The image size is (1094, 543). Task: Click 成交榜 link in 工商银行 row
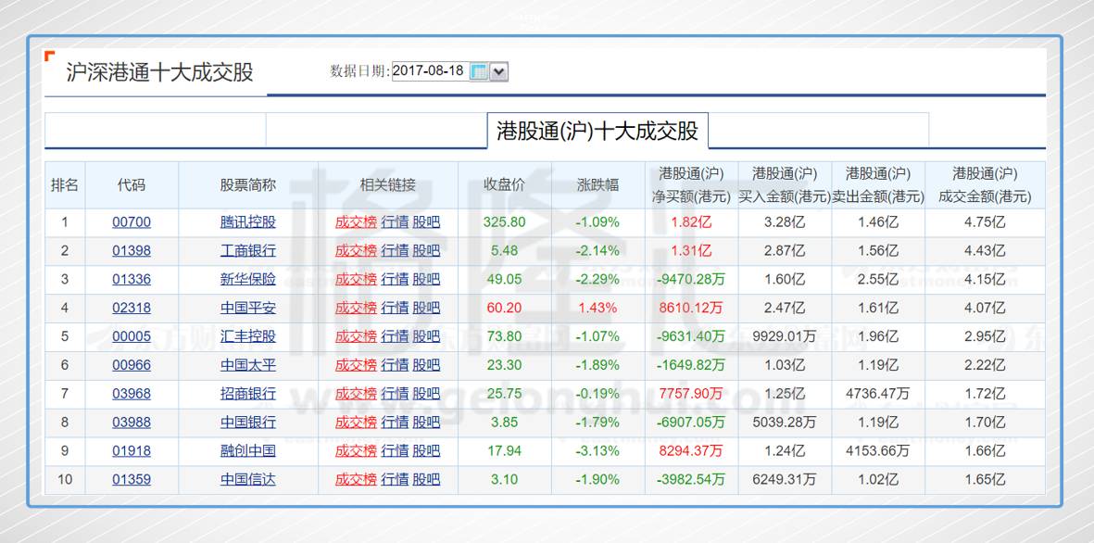point(356,250)
